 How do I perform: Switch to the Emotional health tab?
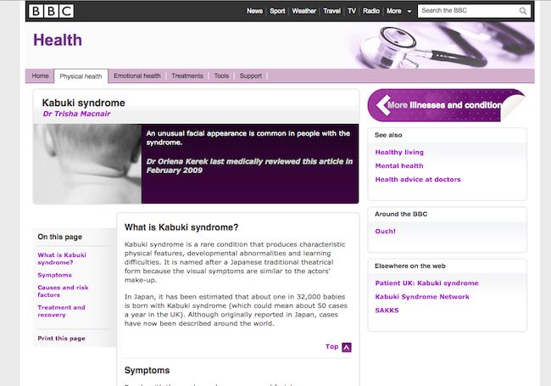coord(136,76)
